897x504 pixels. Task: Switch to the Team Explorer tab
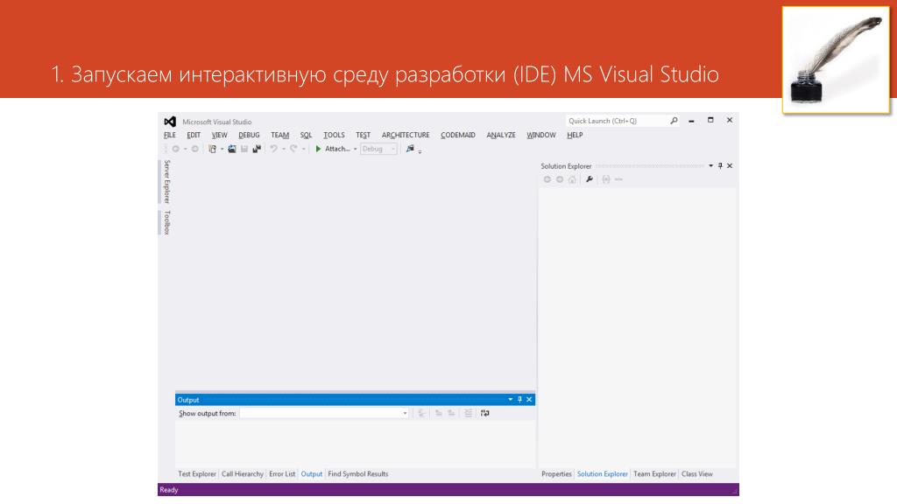[x=654, y=474]
